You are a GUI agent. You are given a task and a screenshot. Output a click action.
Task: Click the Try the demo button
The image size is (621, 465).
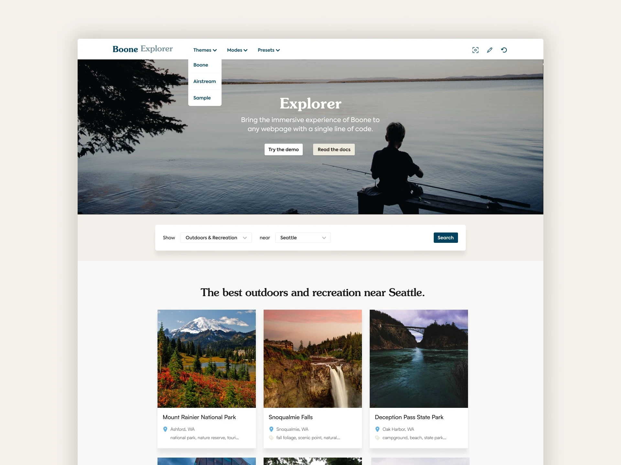(283, 149)
